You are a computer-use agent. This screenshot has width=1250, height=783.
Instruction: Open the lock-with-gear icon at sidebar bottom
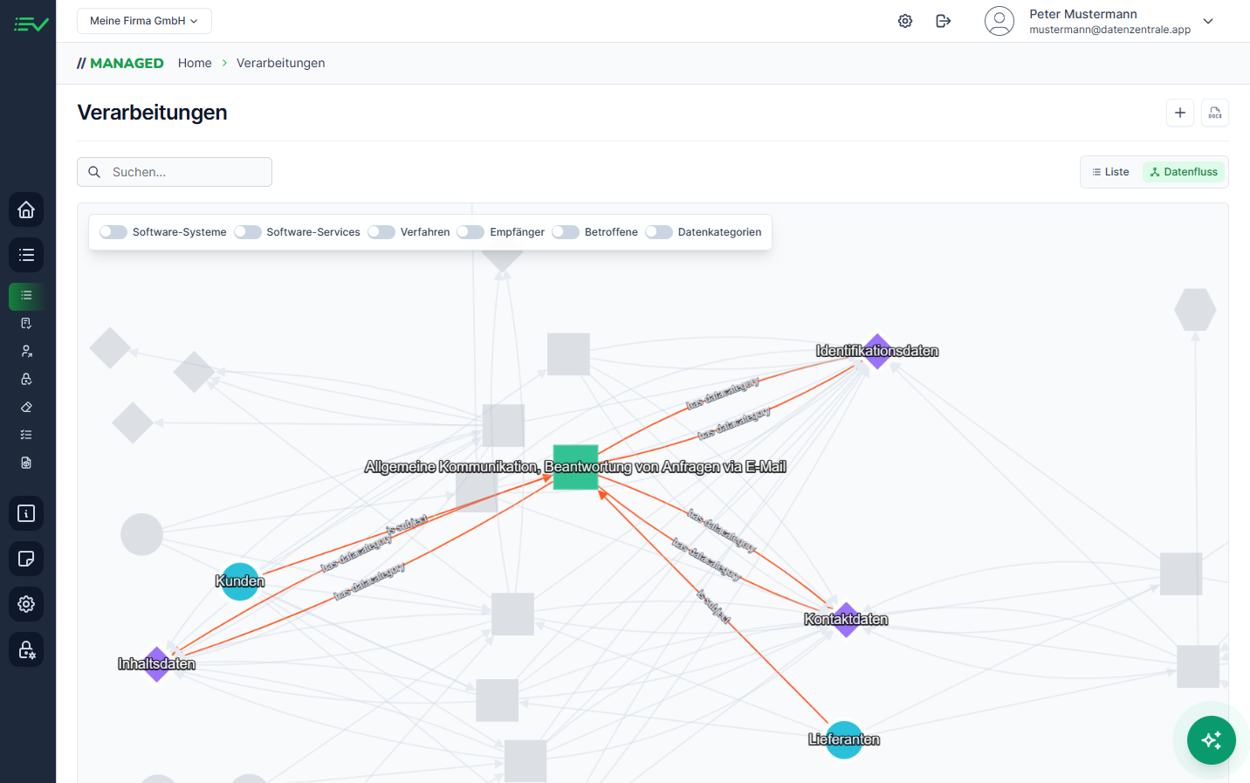[26, 649]
